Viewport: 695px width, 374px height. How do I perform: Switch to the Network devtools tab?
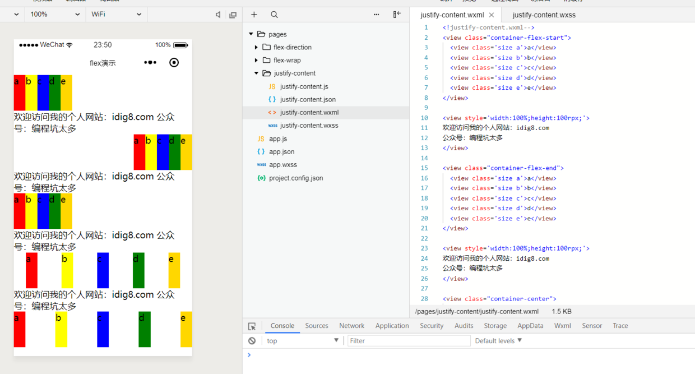351,326
